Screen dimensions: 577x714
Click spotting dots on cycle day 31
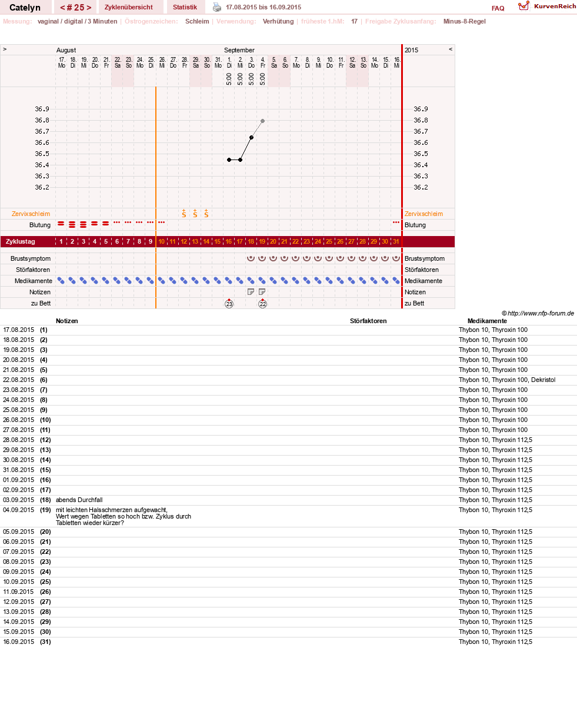396,222
